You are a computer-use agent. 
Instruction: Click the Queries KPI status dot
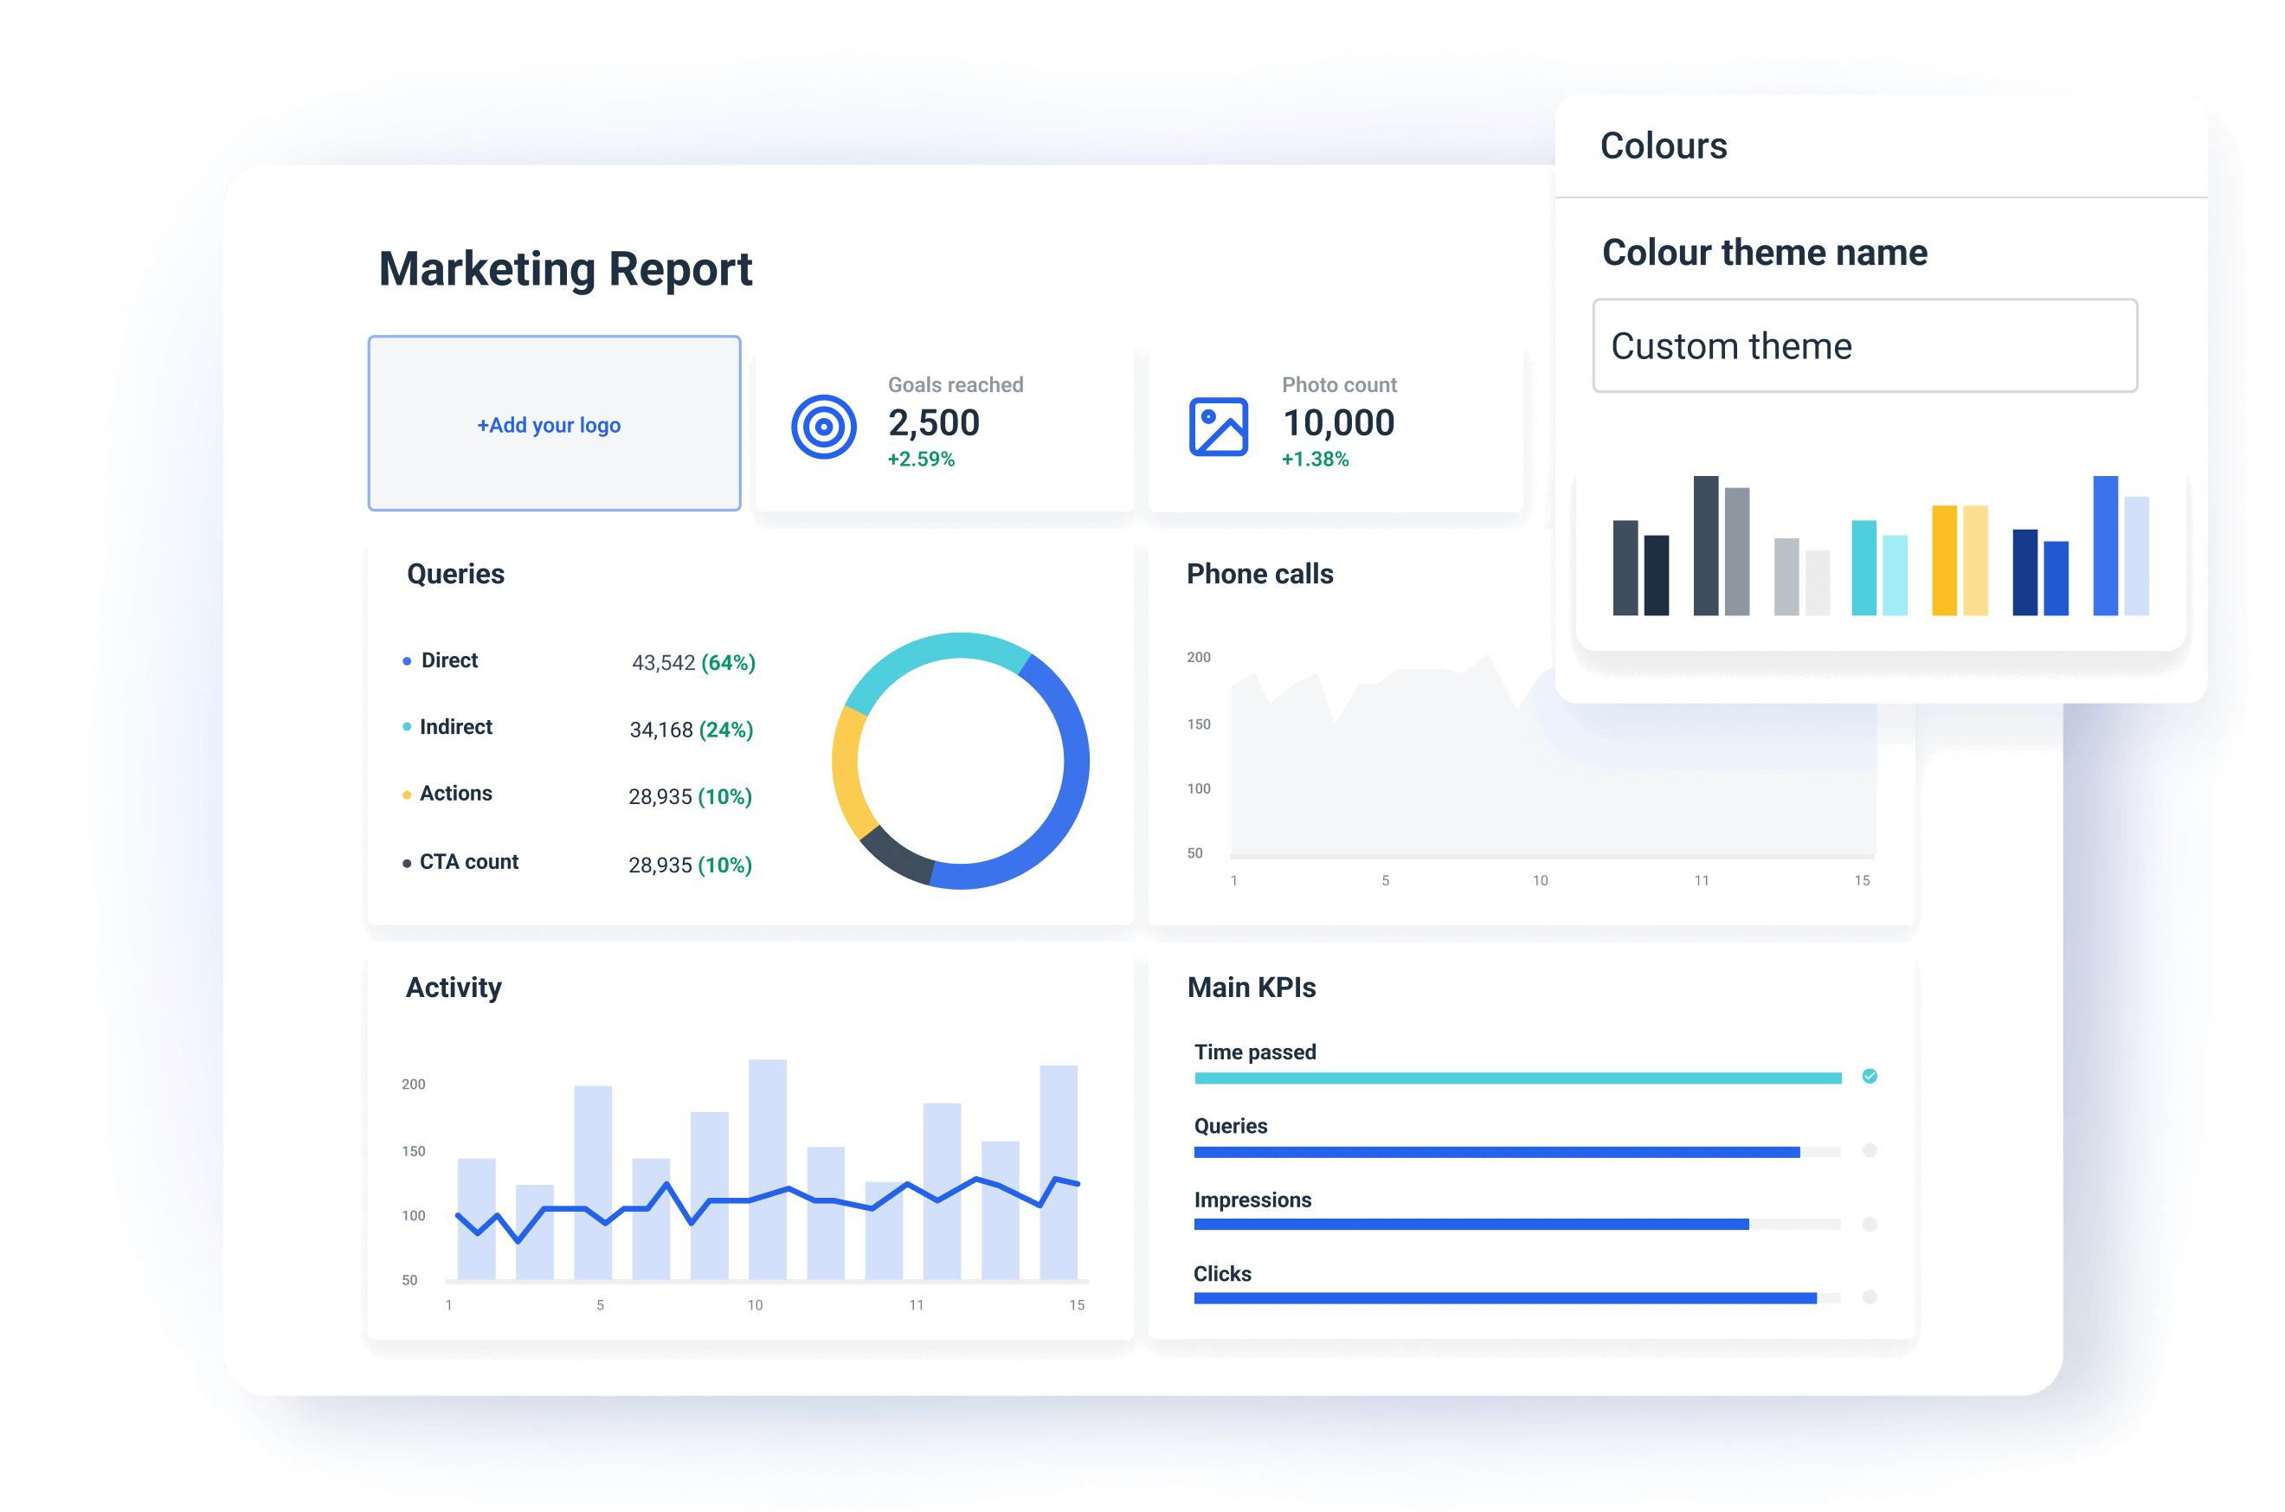click(1869, 1150)
